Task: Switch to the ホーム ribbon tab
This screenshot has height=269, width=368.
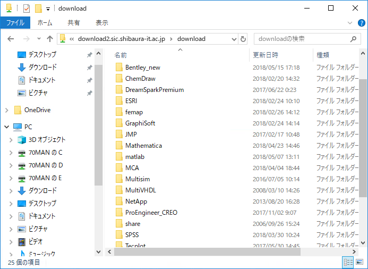Action: [x=45, y=23]
